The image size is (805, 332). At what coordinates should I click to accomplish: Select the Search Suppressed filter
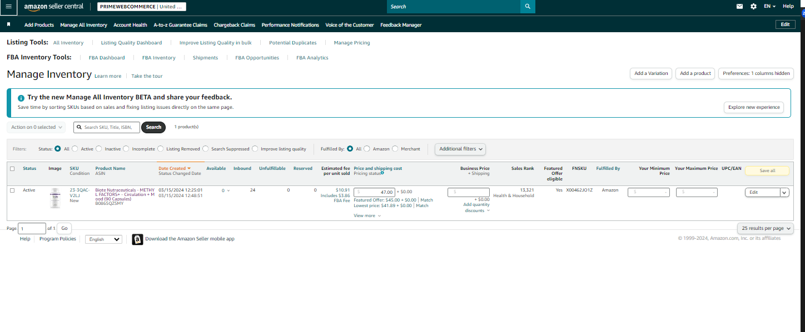point(206,149)
